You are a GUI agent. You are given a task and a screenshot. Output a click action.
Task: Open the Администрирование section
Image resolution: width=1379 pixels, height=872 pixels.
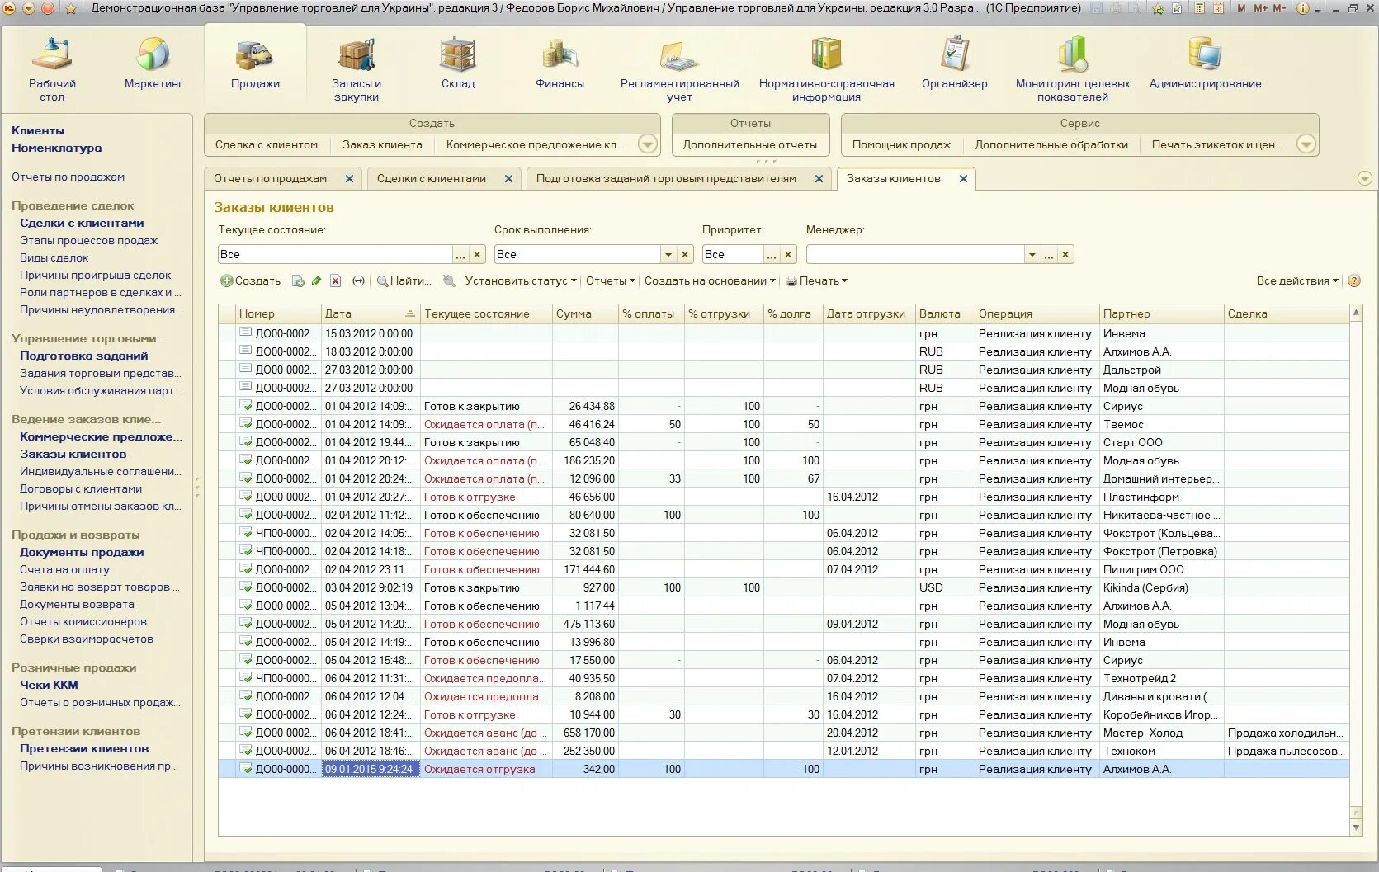click(x=1205, y=64)
